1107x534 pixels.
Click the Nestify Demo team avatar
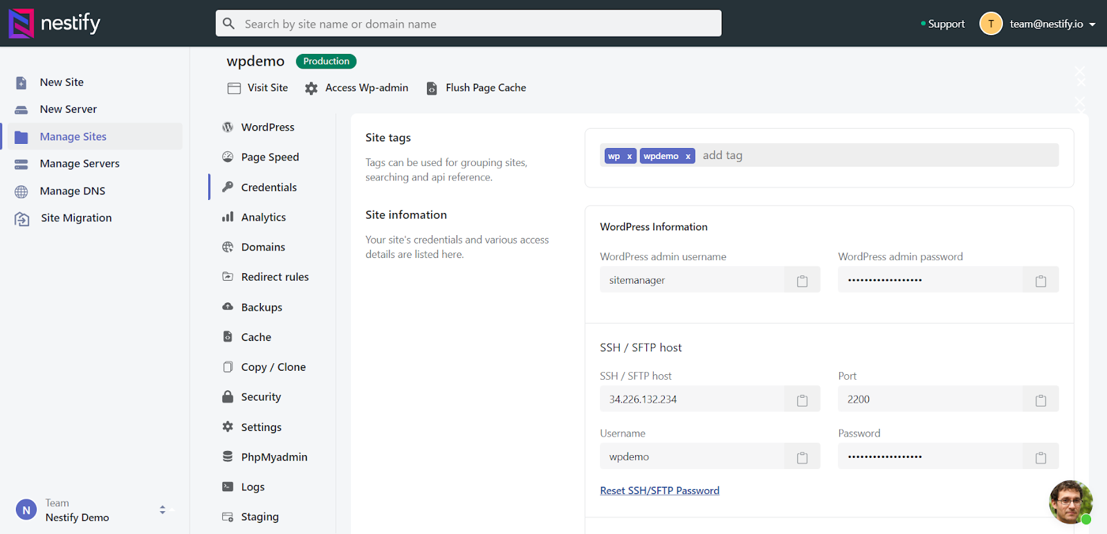26,510
